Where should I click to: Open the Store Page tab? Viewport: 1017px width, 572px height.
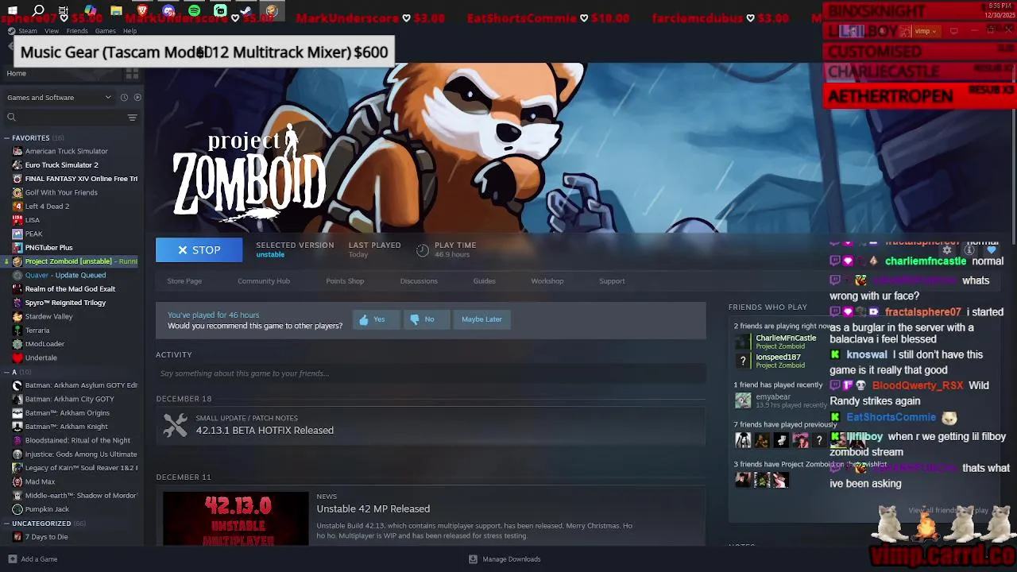(x=184, y=281)
